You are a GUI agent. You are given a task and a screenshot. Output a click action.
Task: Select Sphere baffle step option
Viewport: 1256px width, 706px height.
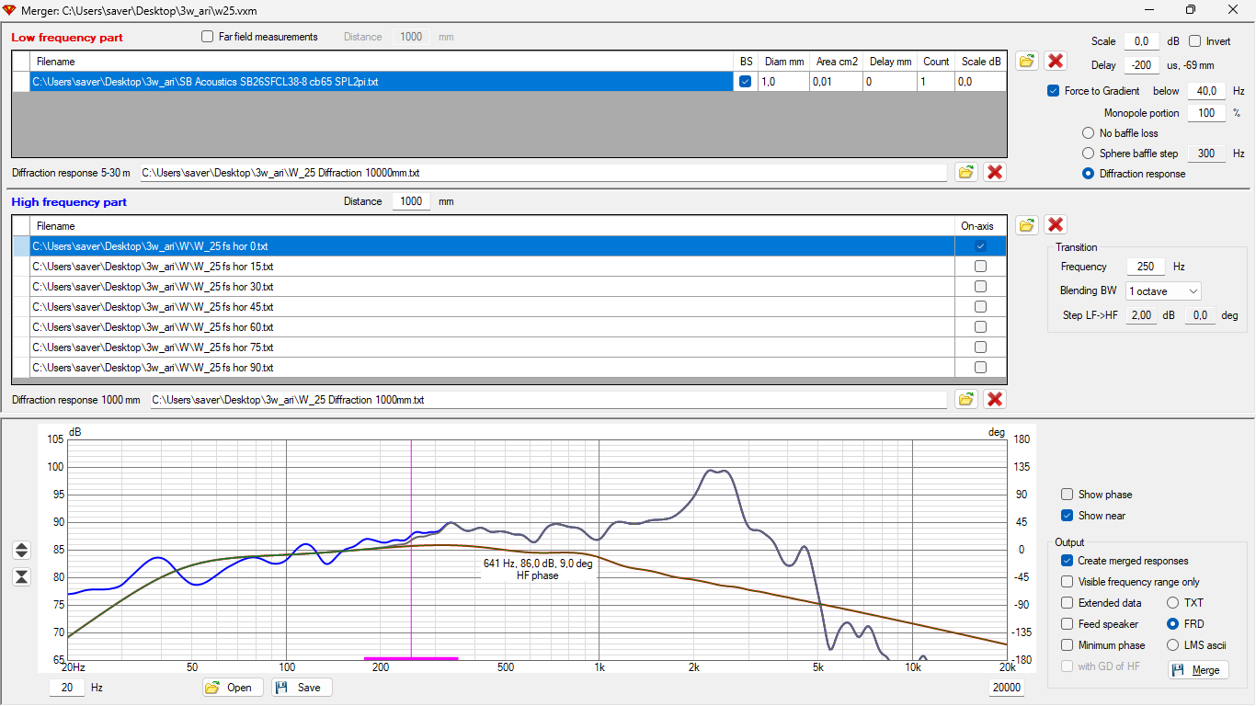point(1089,154)
